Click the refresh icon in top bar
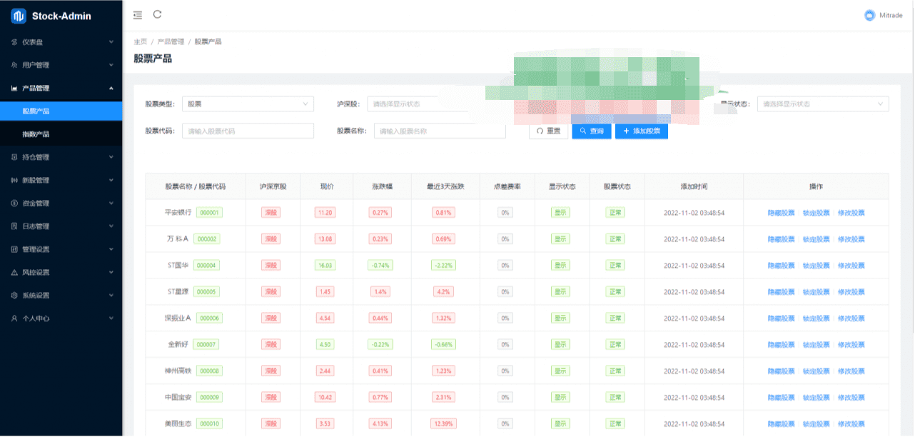915x437 pixels. [x=158, y=14]
